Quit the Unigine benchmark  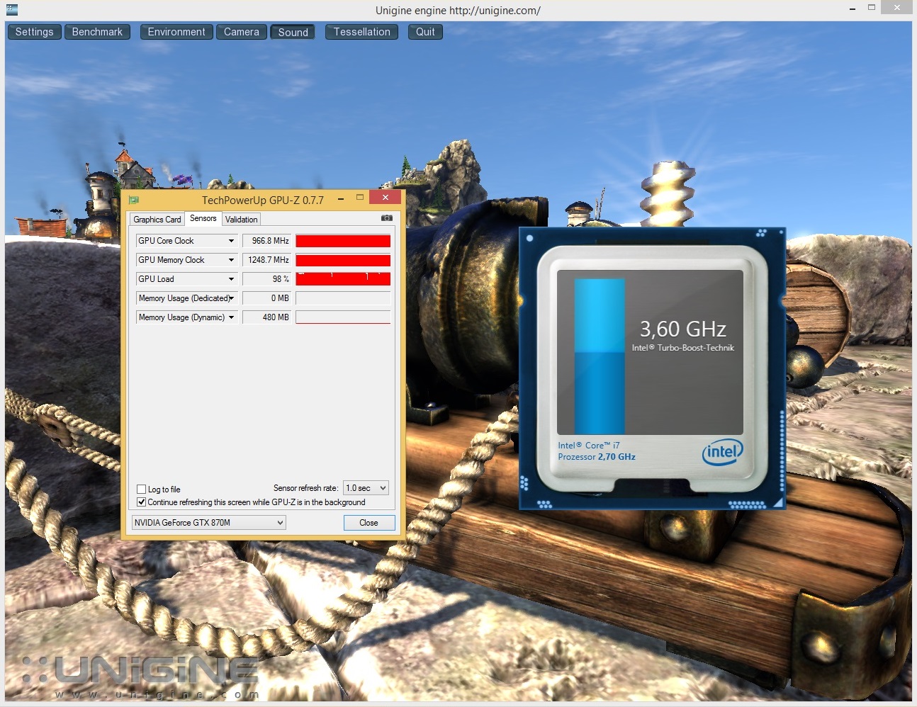(425, 32)
